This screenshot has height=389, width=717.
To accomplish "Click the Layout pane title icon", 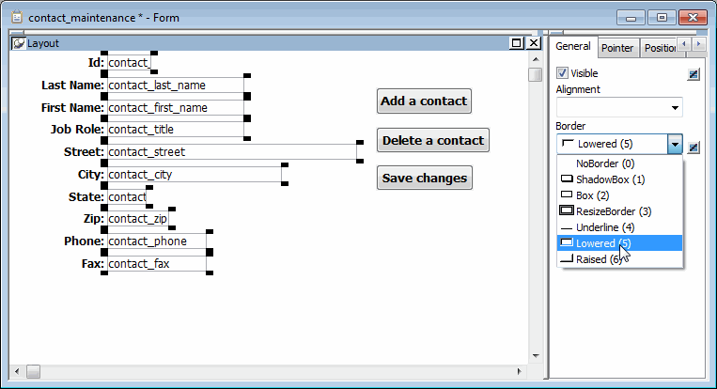I will [18, 43].
